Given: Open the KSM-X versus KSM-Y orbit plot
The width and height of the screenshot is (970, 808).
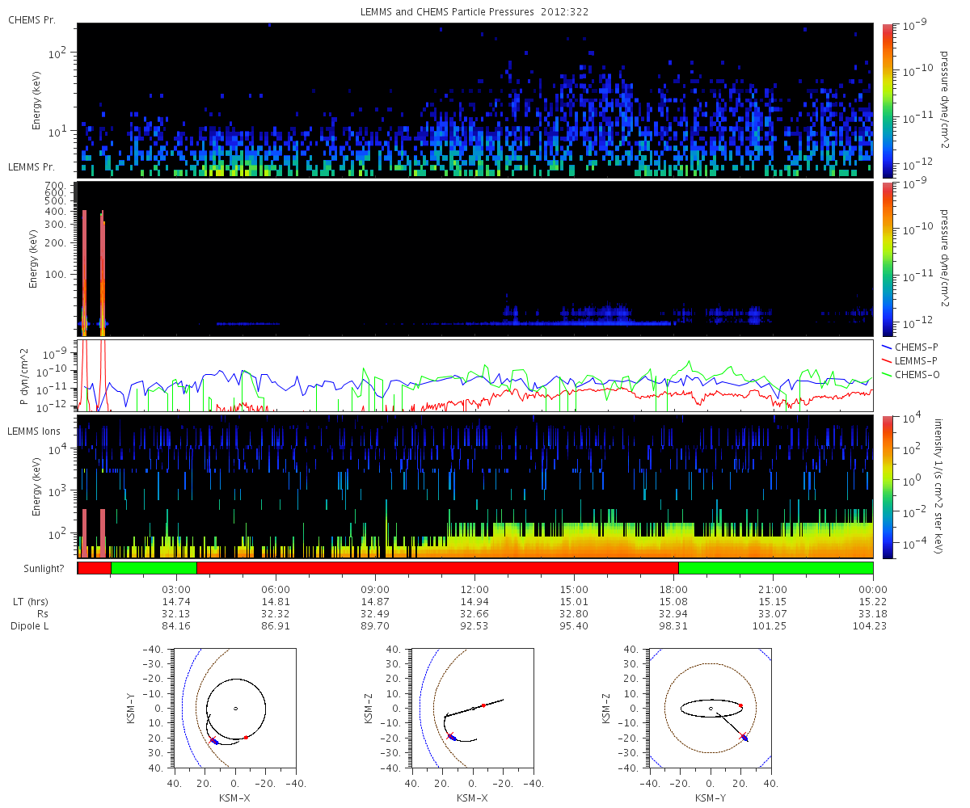Looking at the screenshot, I should [x=235, y=709].
